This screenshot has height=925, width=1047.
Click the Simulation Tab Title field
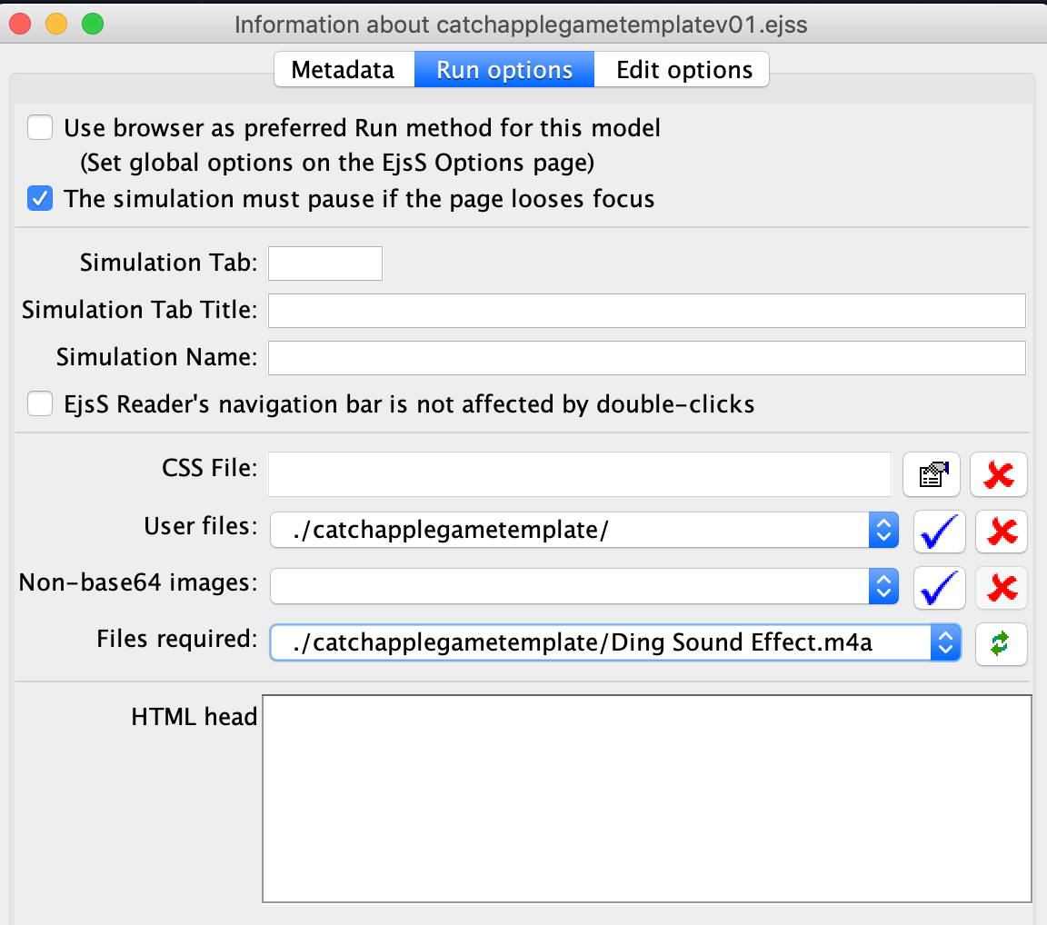(646, 311)
